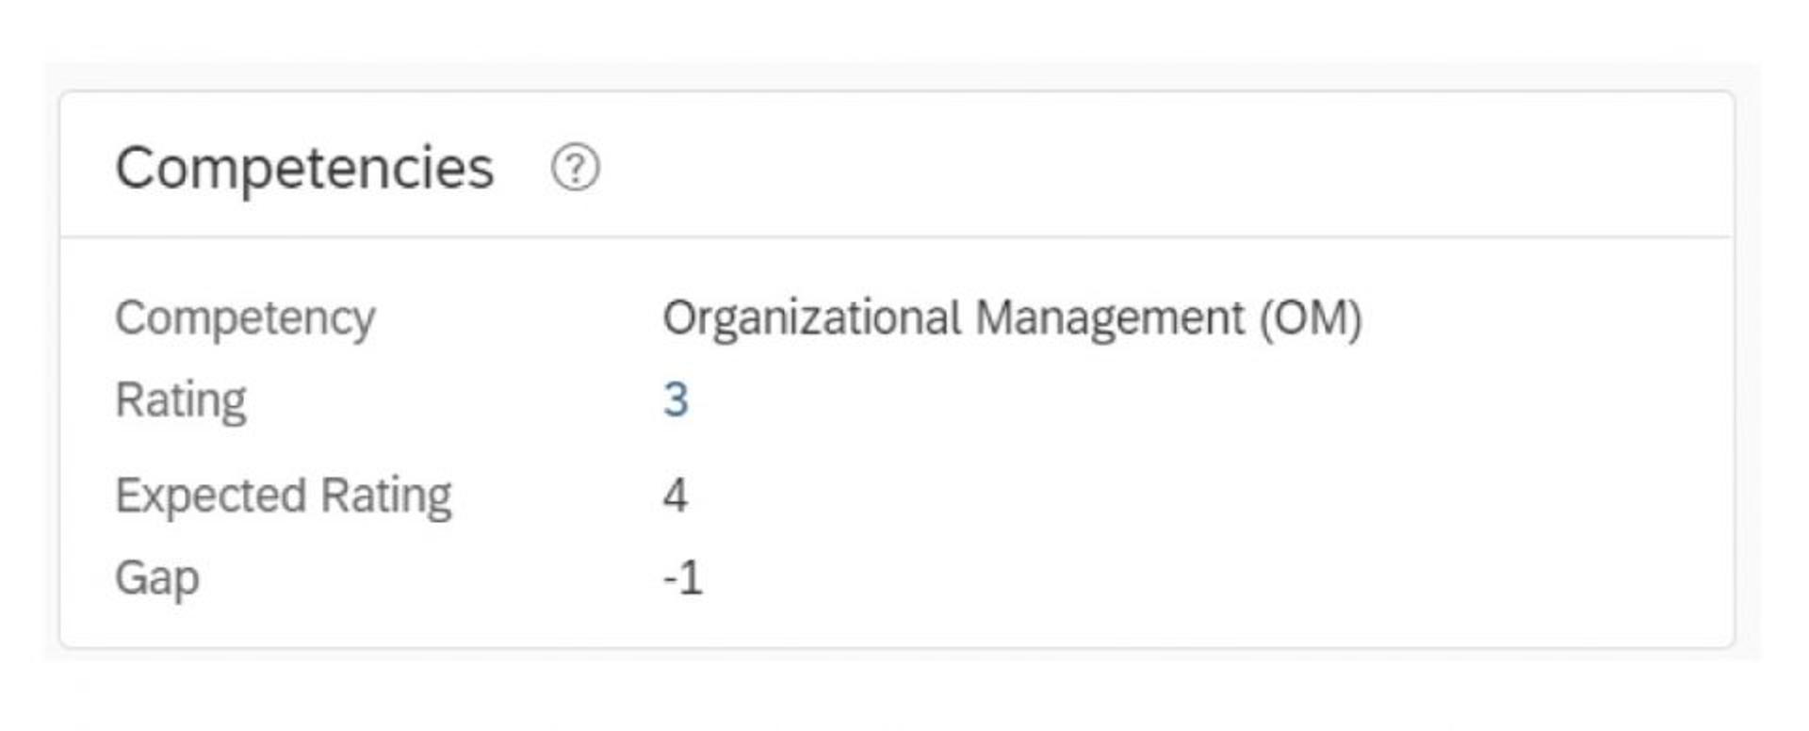Click the Competencies title text
The height and width of the screenshot is (731, 1809).
(x=304, y=168)
